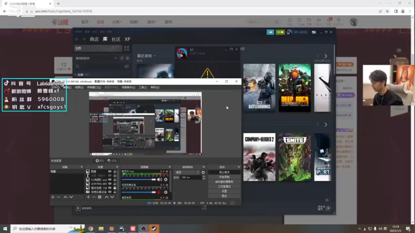Click Steam add game plus icon
Image resolution: width=415 pixels, height=233 pixels.
coord(78,208)
